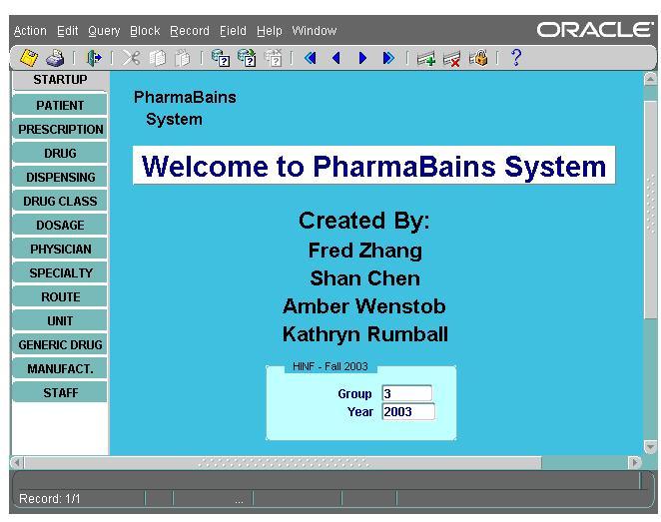The height and width of the screenshot is (522, 661).
Task: Open the PRESCRIPTION form
Action: tap(60, 129)
